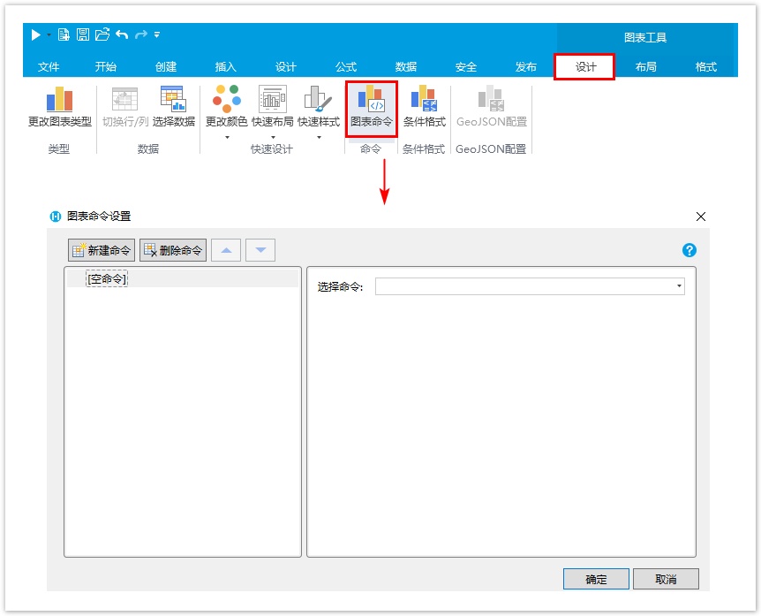Click the 新建命令 button
Screen dimensions: 761x616
point(102,250)
